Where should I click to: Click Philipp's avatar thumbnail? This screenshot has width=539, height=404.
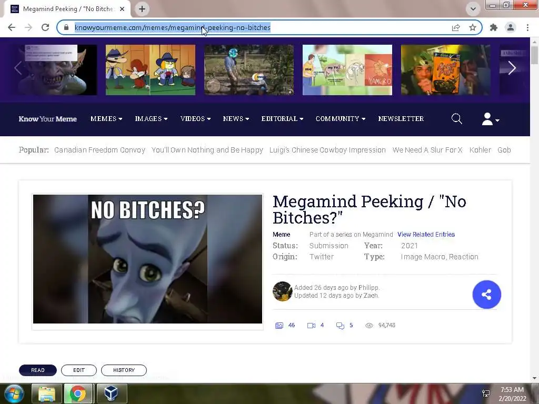282,291
